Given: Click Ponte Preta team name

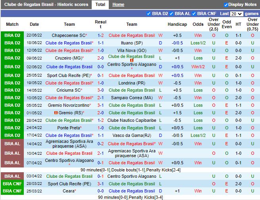Looking at the screenshot, I should [69, 128].
